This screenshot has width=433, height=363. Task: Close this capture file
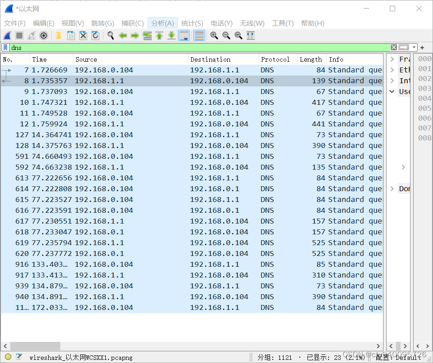[x=83, y=36]
